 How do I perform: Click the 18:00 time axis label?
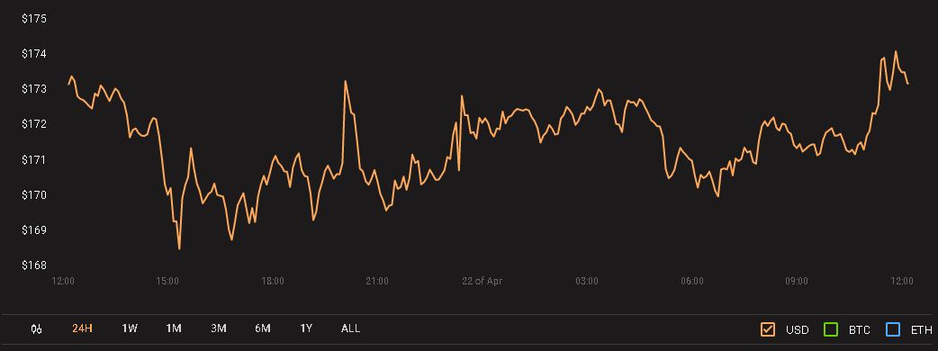click(x=272, y=281)
